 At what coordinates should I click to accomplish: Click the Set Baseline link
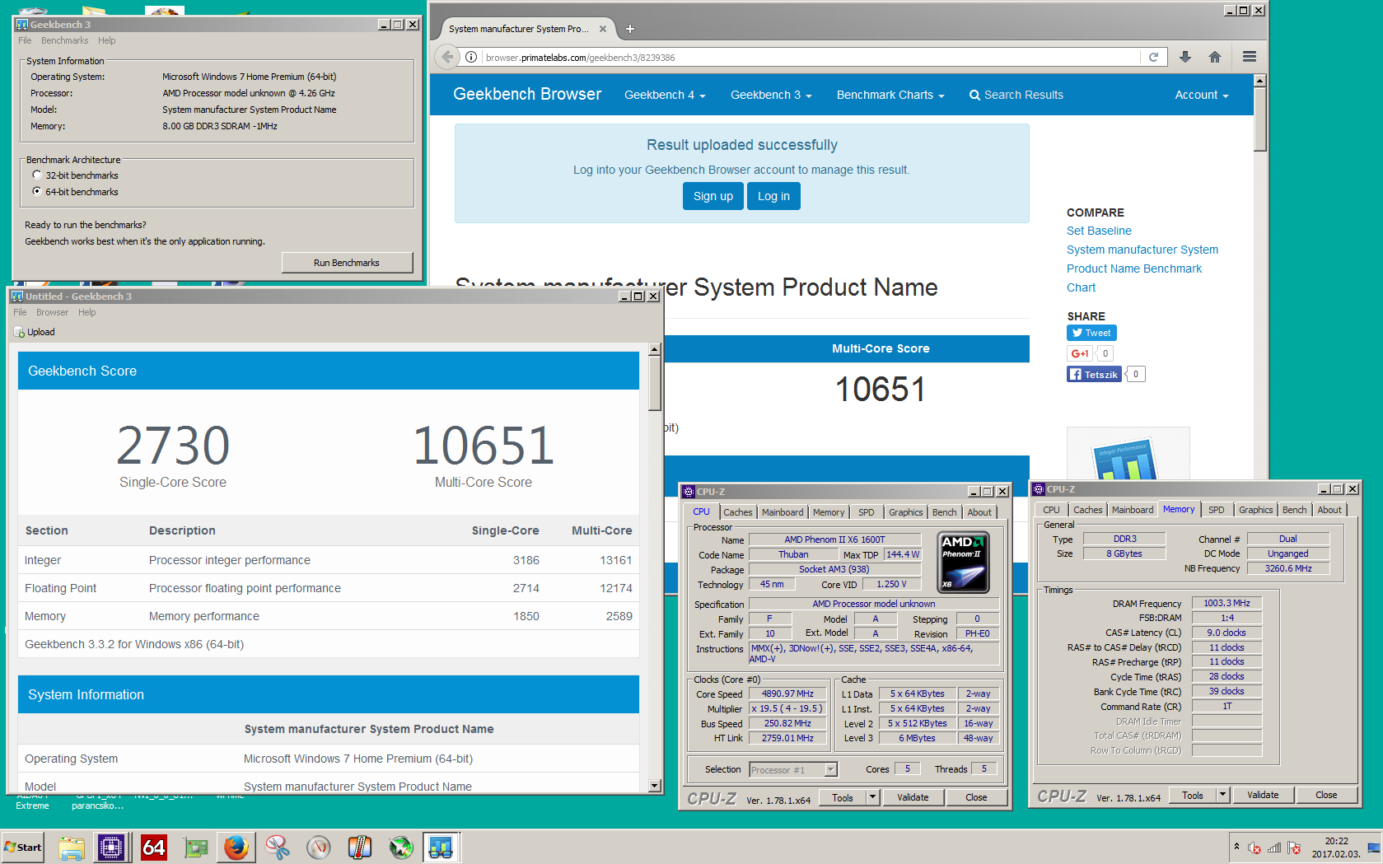click(x=1099, y=231)
